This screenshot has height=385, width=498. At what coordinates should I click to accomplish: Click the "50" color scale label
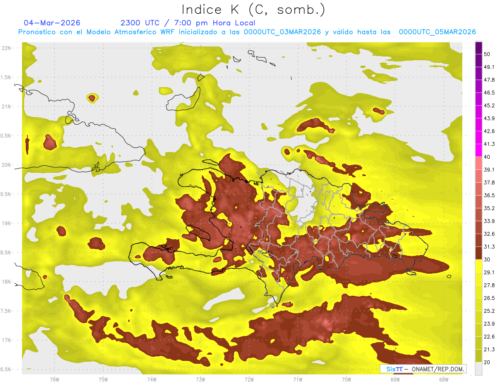coord(488,54)
